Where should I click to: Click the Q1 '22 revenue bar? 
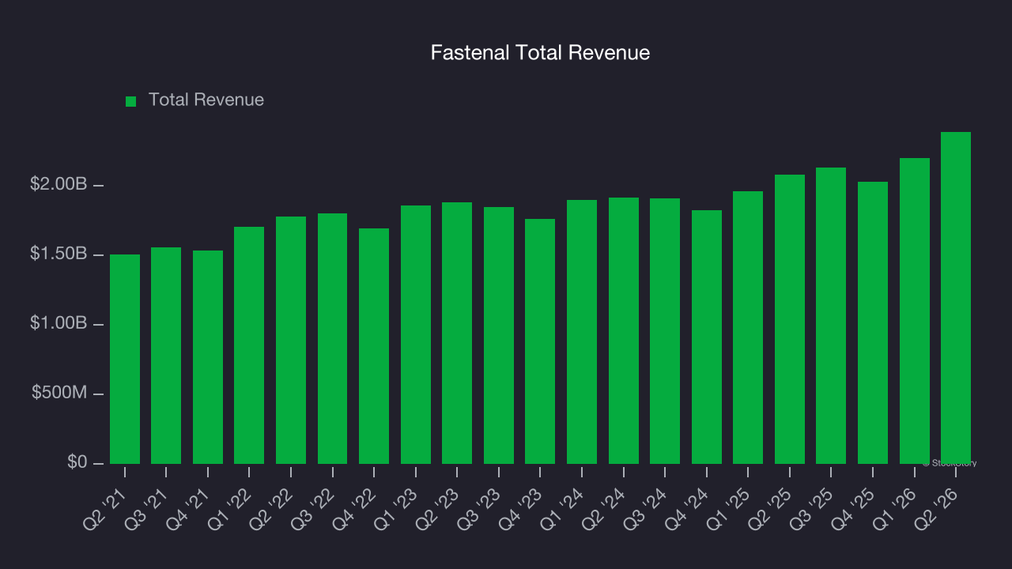click(x=249, y=345)
